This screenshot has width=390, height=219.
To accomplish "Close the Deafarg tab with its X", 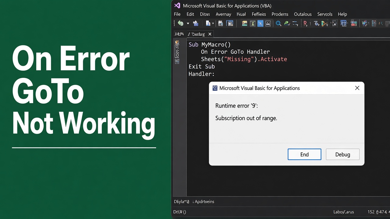I will [210, 34].
